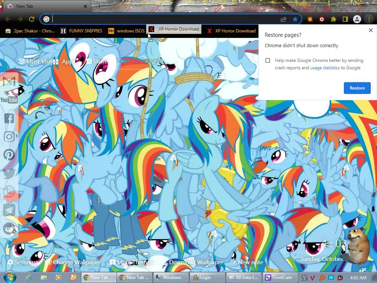Open Instagram from the left sidebar
This screenshot has width=377, height=283.
(9, 136)
